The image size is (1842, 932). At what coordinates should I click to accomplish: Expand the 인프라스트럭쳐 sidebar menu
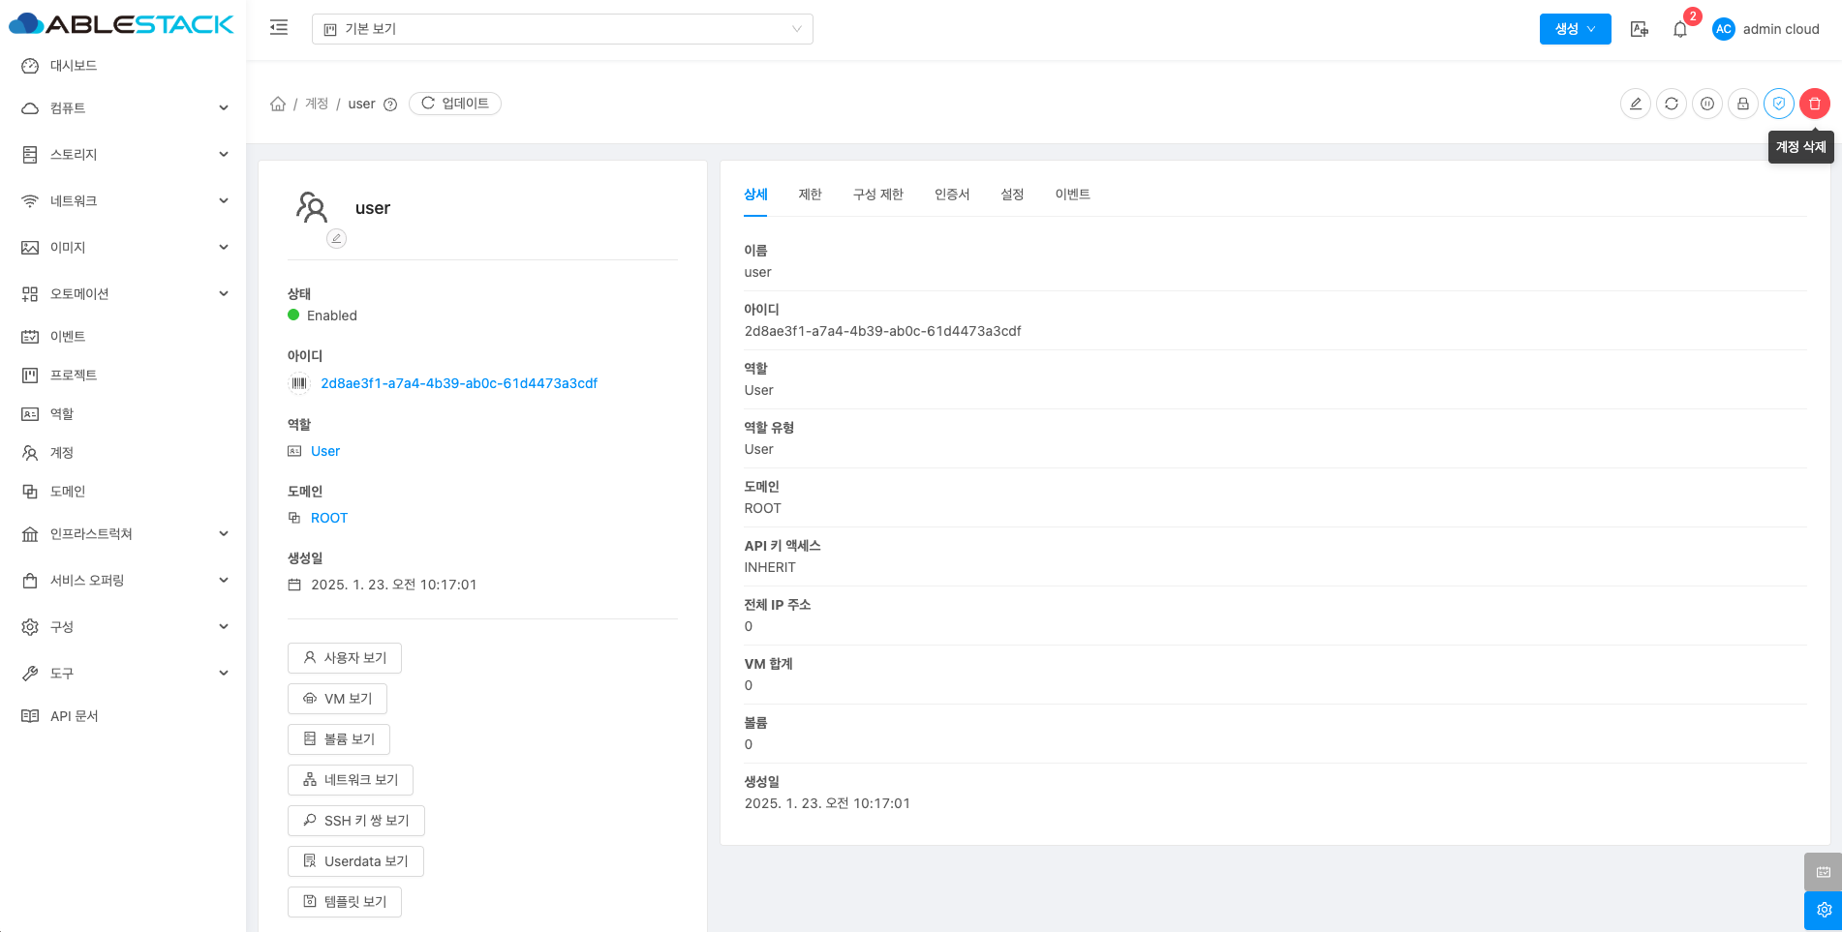pyautogui.click(x=124, y=534)
